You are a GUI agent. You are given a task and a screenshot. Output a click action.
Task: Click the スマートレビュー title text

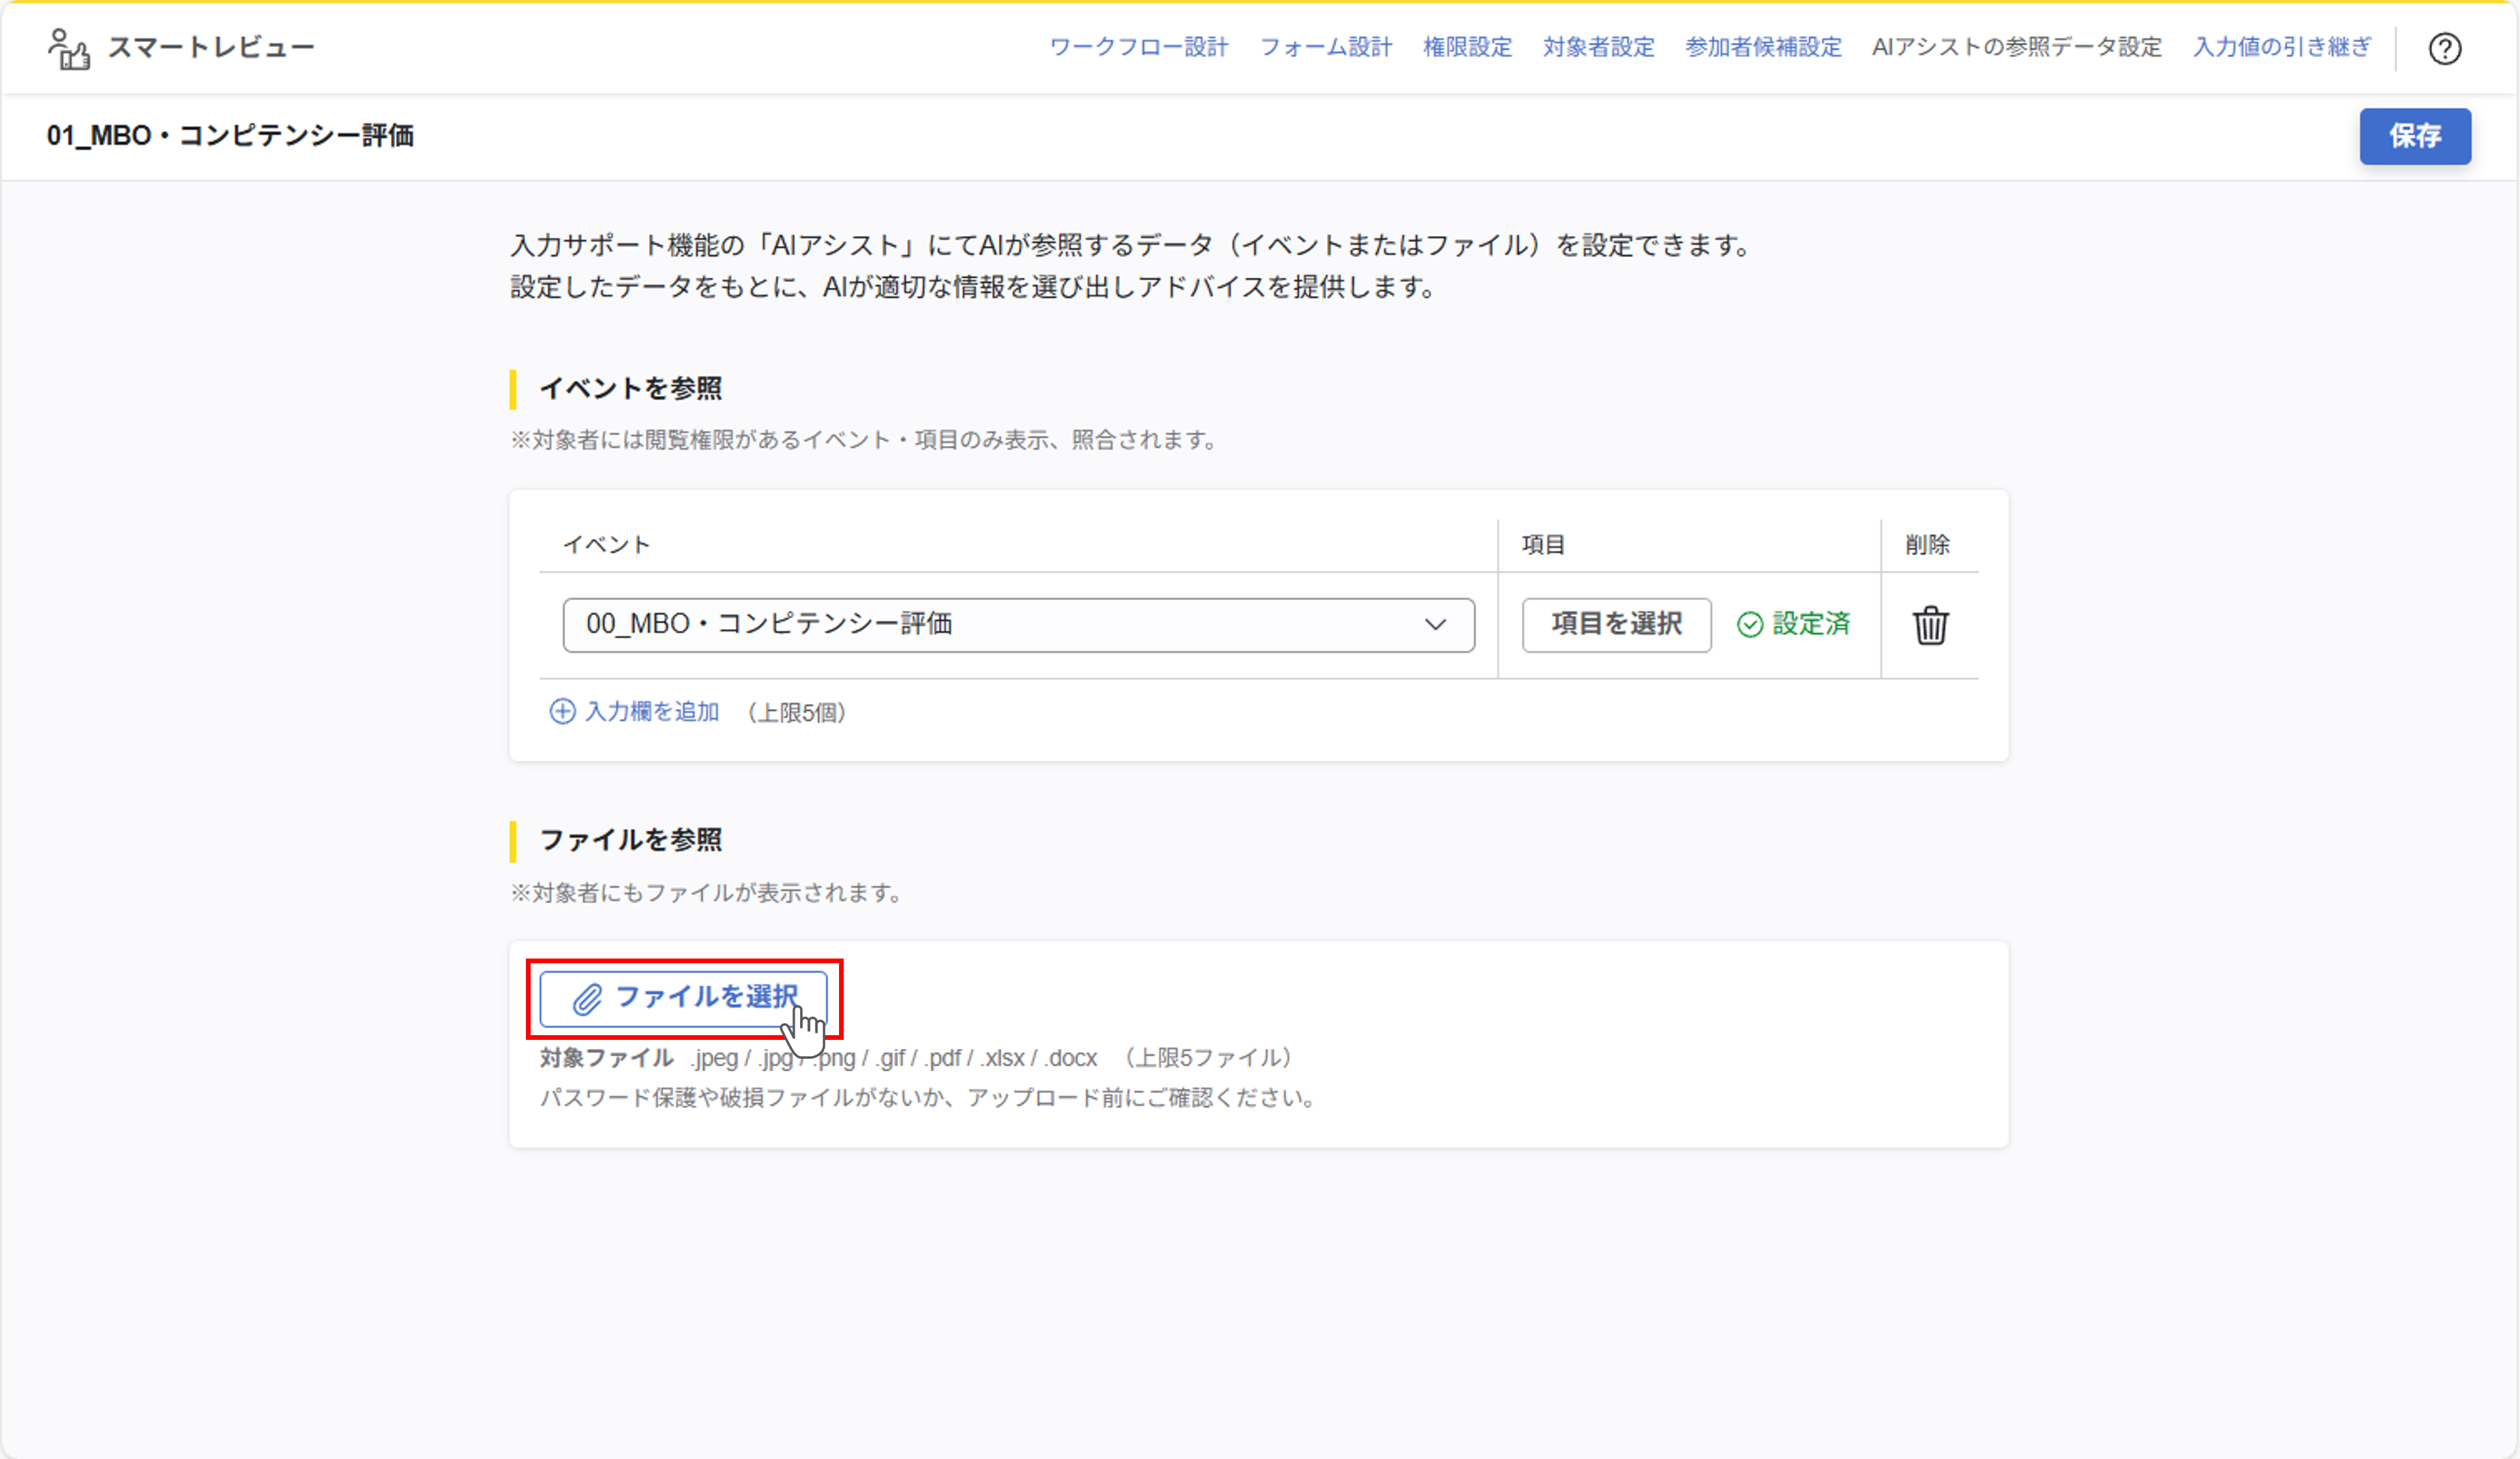[210, 48]
